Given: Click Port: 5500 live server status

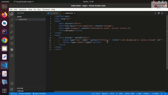Looking at the screenshot, I should coord(129,94).
